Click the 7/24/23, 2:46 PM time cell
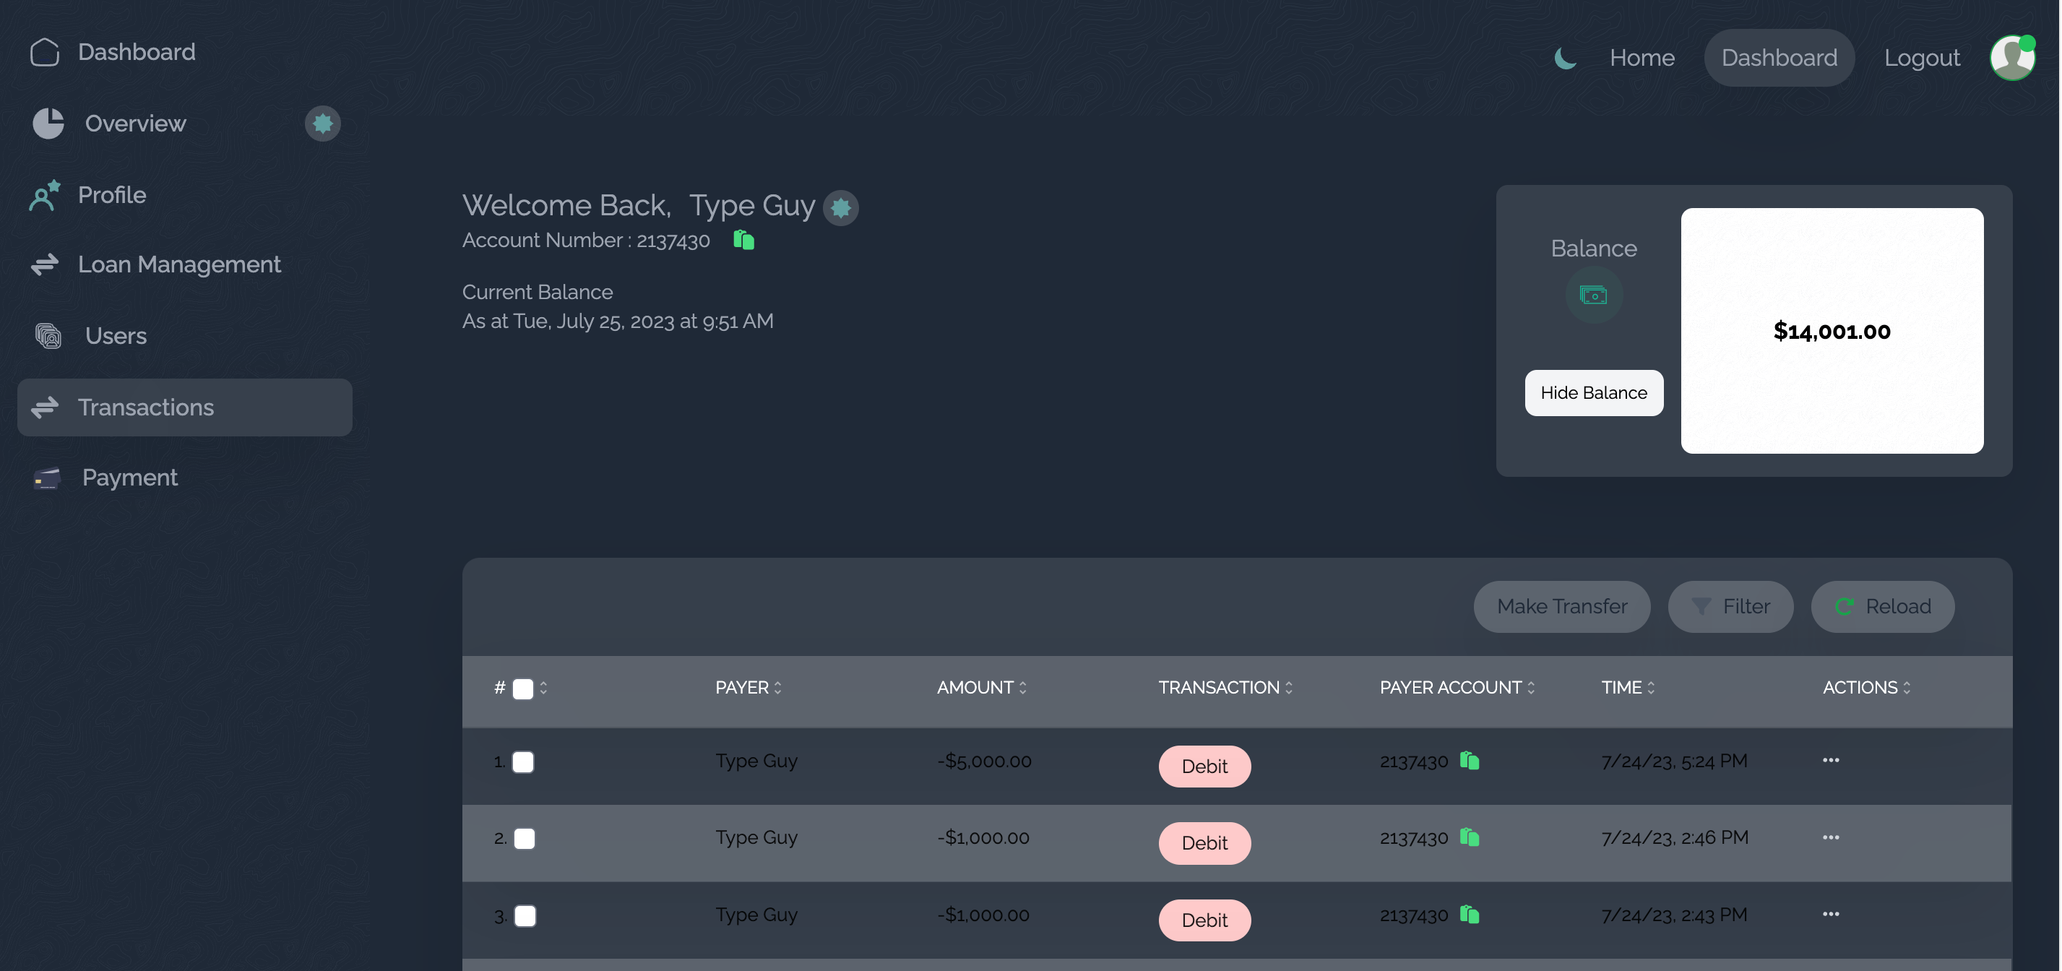This screenshot has height=971, width=2062. point(1675,837)
